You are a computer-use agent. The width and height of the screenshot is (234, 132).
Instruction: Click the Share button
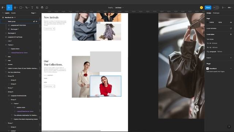tap(208, 7)
